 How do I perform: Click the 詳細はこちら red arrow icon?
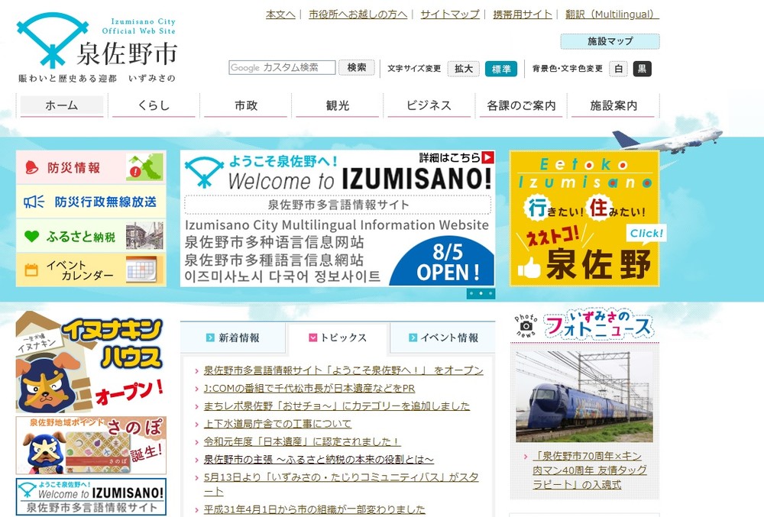coord(487,158)
